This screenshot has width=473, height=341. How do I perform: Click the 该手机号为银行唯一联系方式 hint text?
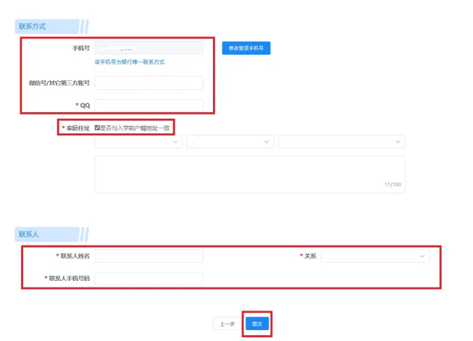pos(129,62)
